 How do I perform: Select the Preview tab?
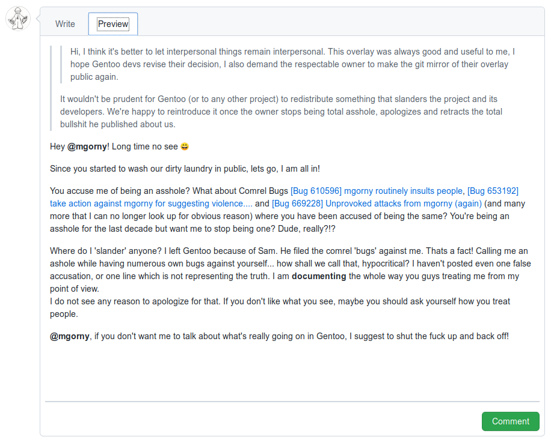(x=113, y=24)
